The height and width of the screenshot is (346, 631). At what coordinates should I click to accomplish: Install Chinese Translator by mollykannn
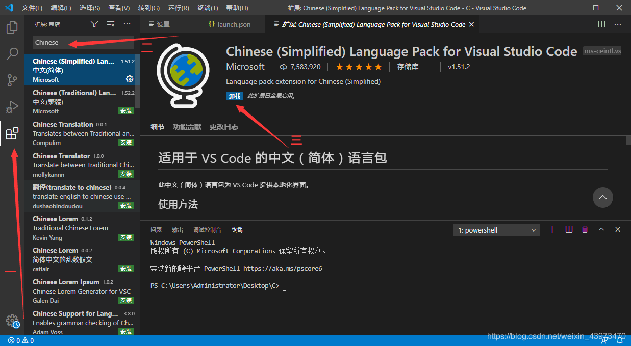click(126, 174)
